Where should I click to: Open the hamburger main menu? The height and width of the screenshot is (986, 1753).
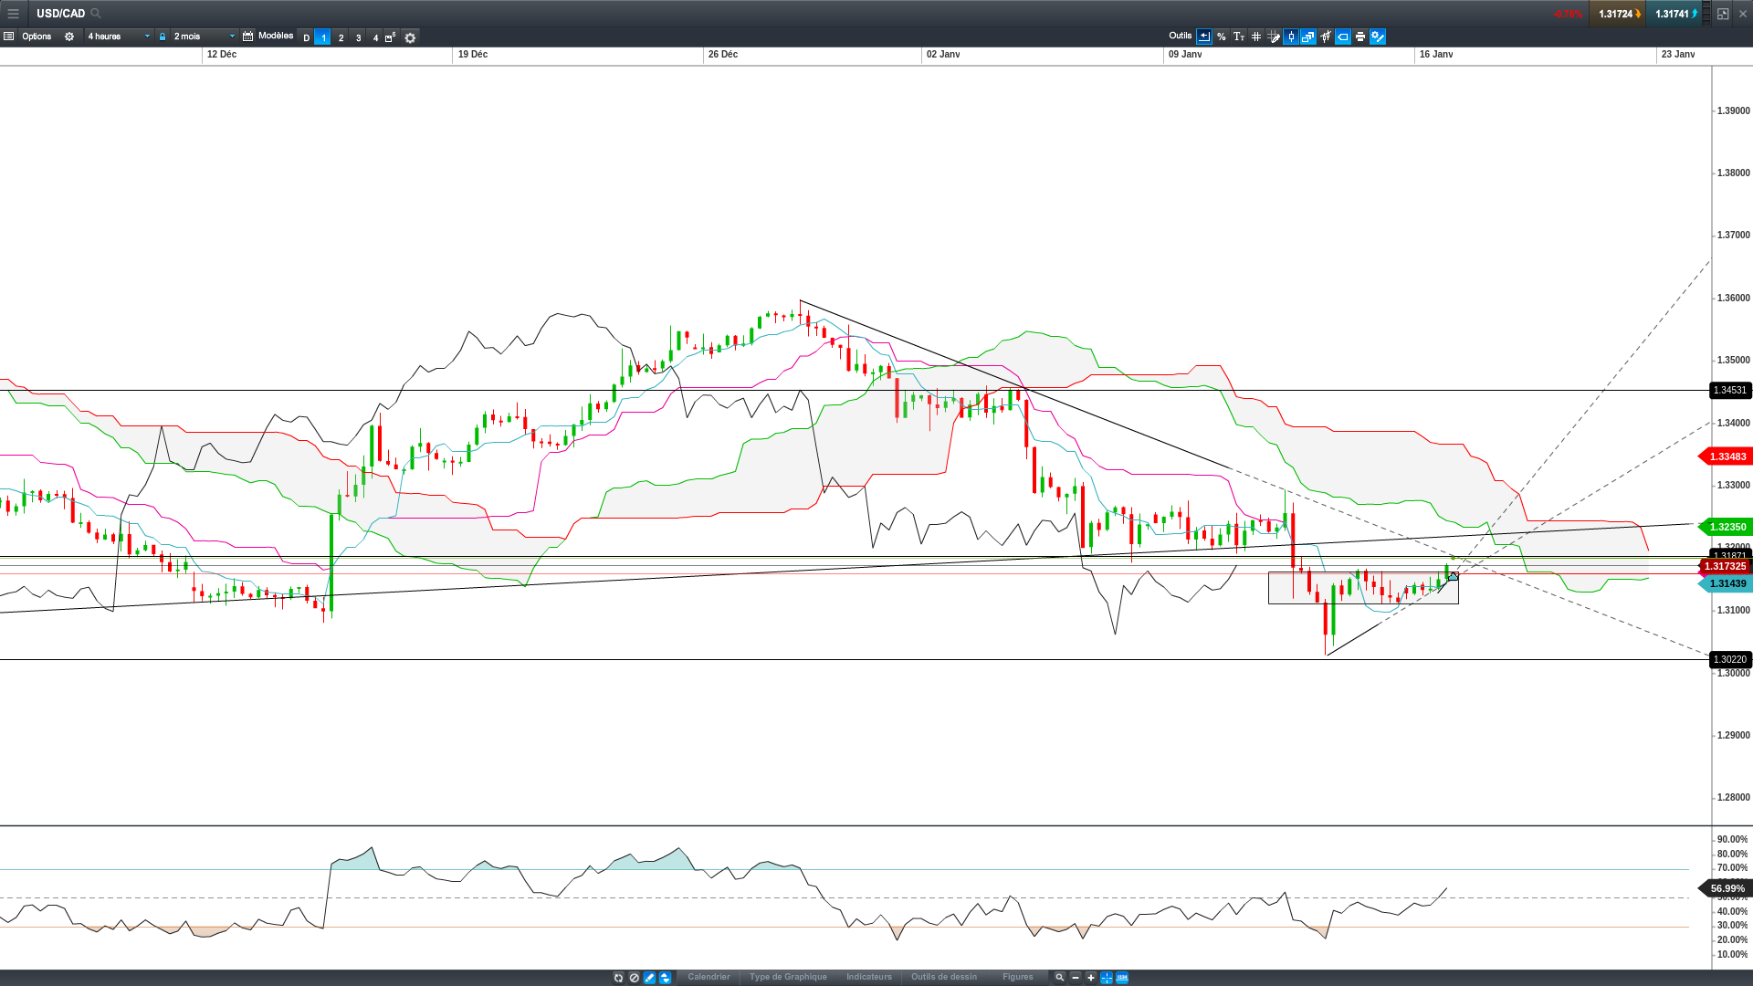point(13,14)
